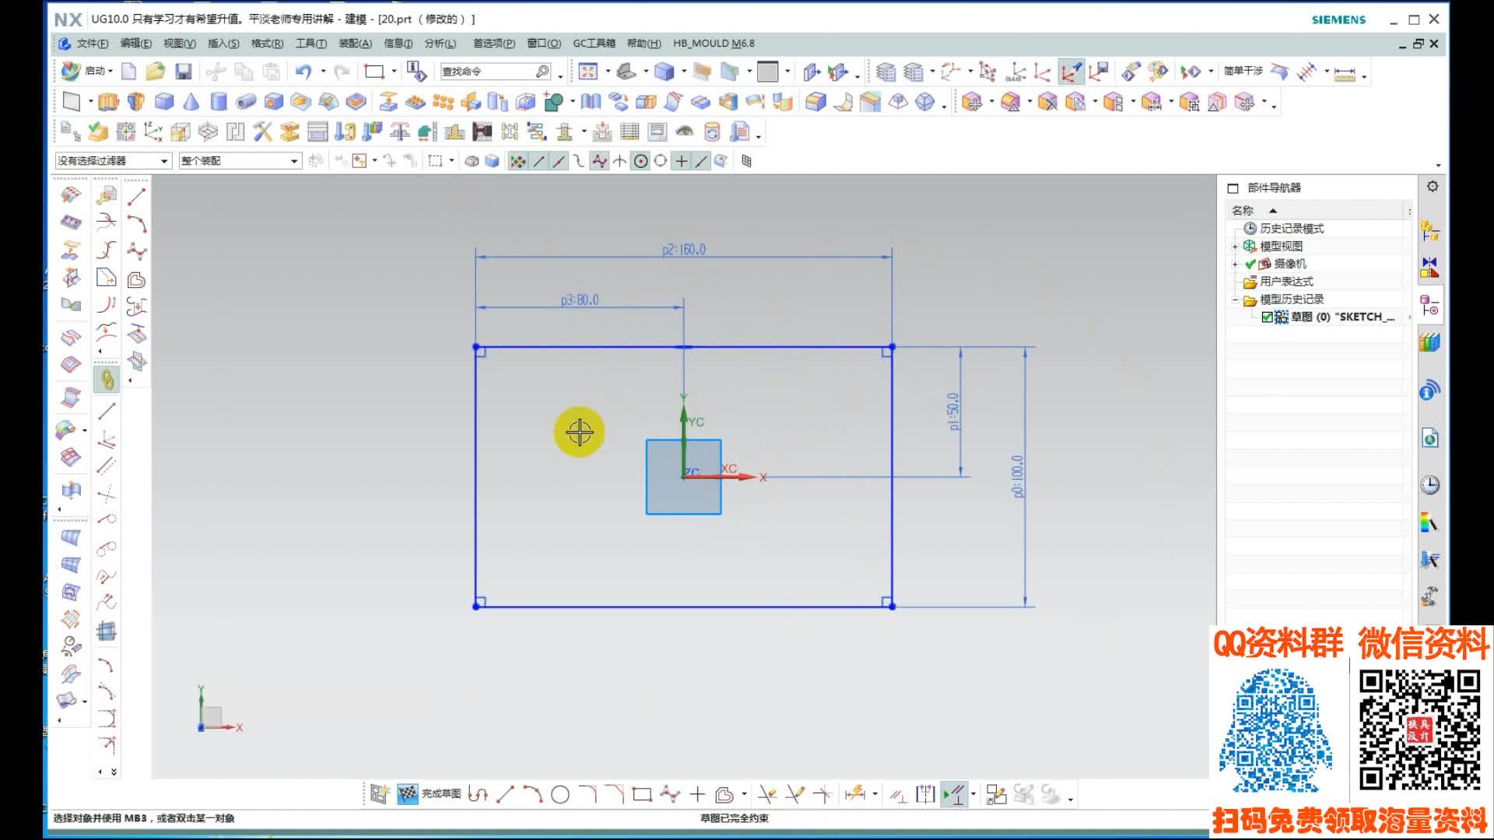Screen dimensions: 1494x840
Task: Select the profile curve tool in bottom toolbar
Action: point(478,794)
